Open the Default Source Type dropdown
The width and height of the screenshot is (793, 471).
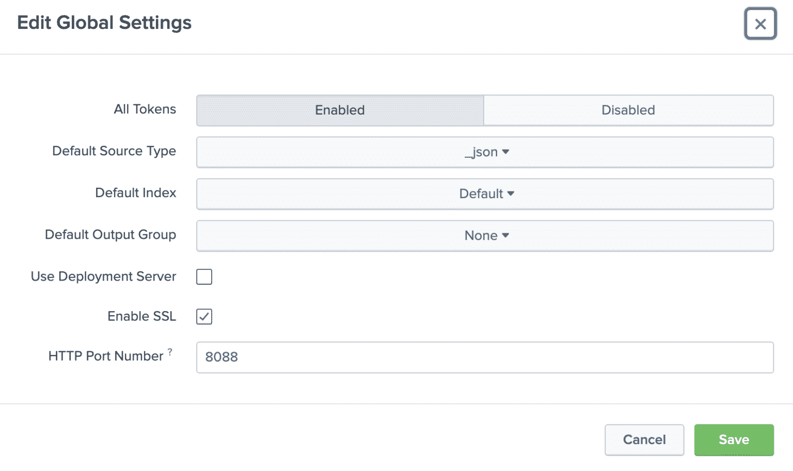point(485,152)
